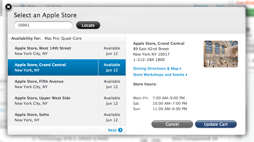Click the availability cell for Fifth Avenue
Screen dimensions: 254x142
click(112, 84)
